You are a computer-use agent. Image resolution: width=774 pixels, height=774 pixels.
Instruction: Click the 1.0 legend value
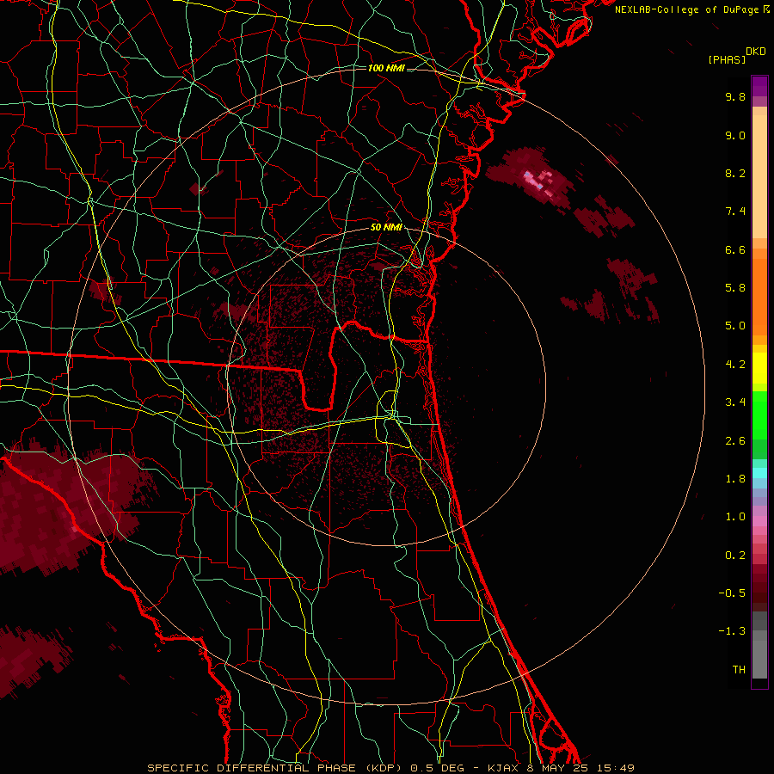(735, 517)
